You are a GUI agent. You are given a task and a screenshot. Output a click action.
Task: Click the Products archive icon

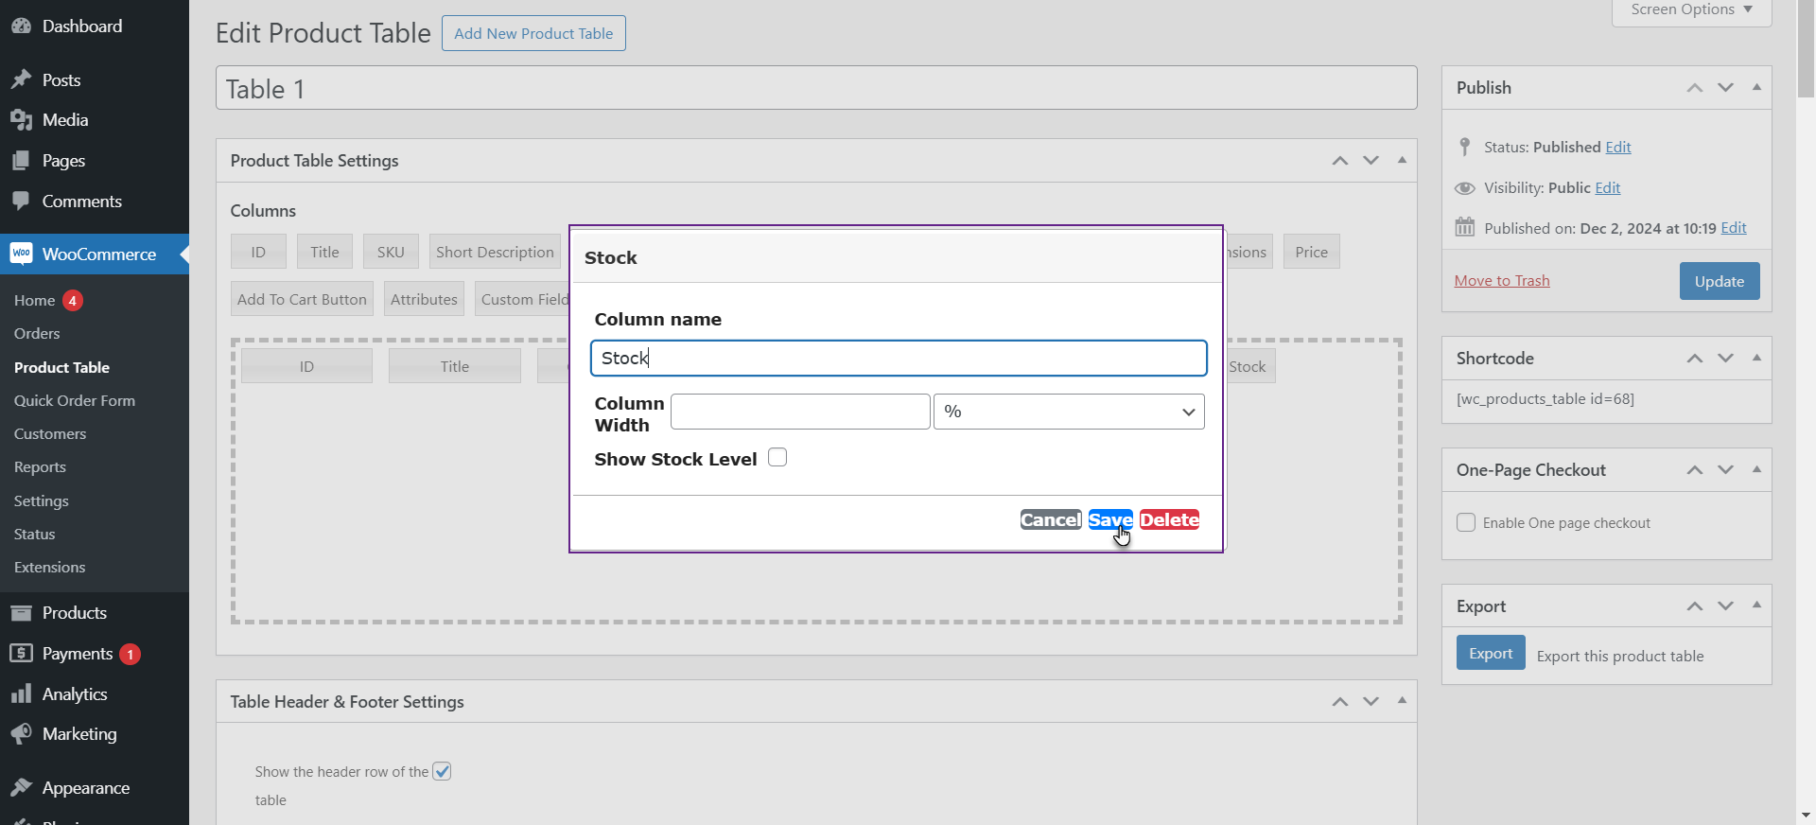pyautogui.click(x=21, y=613)
